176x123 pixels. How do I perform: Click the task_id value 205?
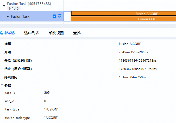click(x=47, y=93)
